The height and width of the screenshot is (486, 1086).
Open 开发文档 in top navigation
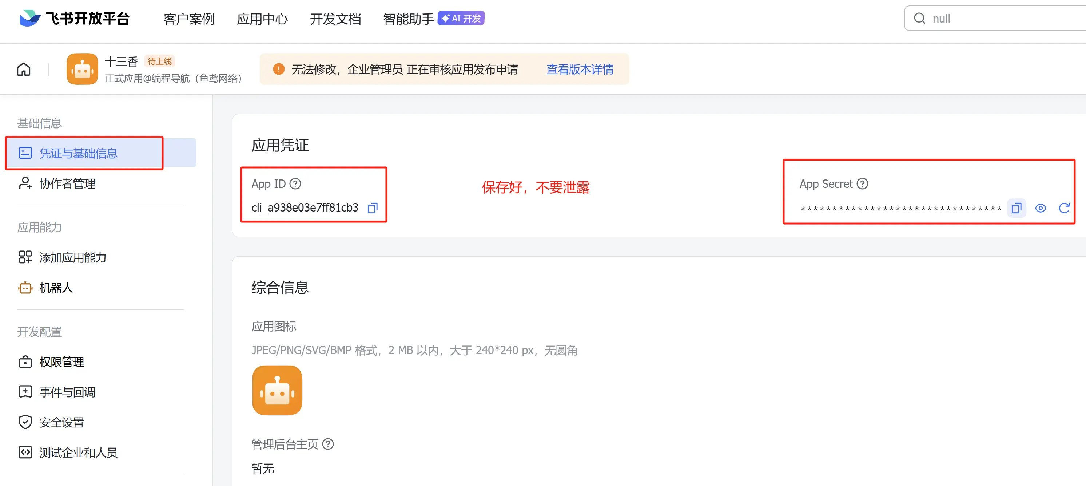(x=335, y=19)
